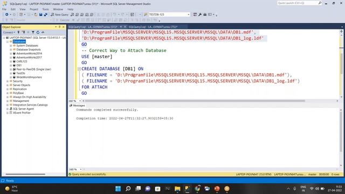345x194 pixels.
Task: Open the Help menu
Action: 71,9
